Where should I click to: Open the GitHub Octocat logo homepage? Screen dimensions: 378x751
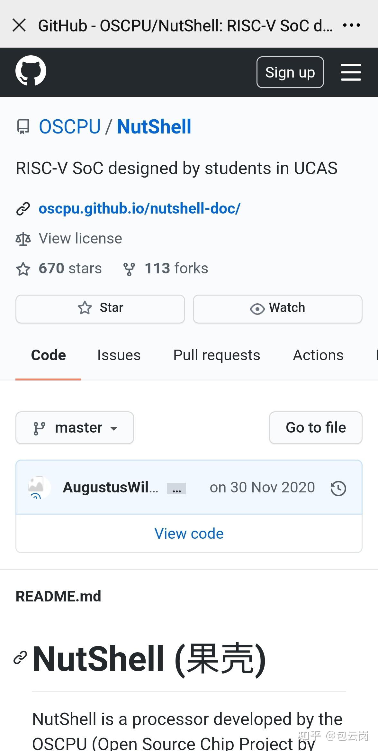(x=31, y=71)
